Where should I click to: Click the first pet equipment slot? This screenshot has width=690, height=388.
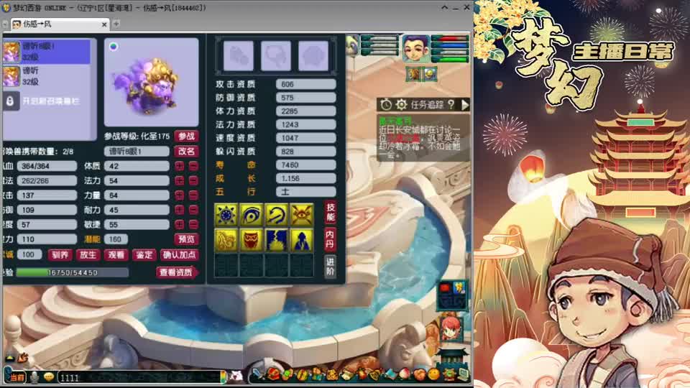238,56
